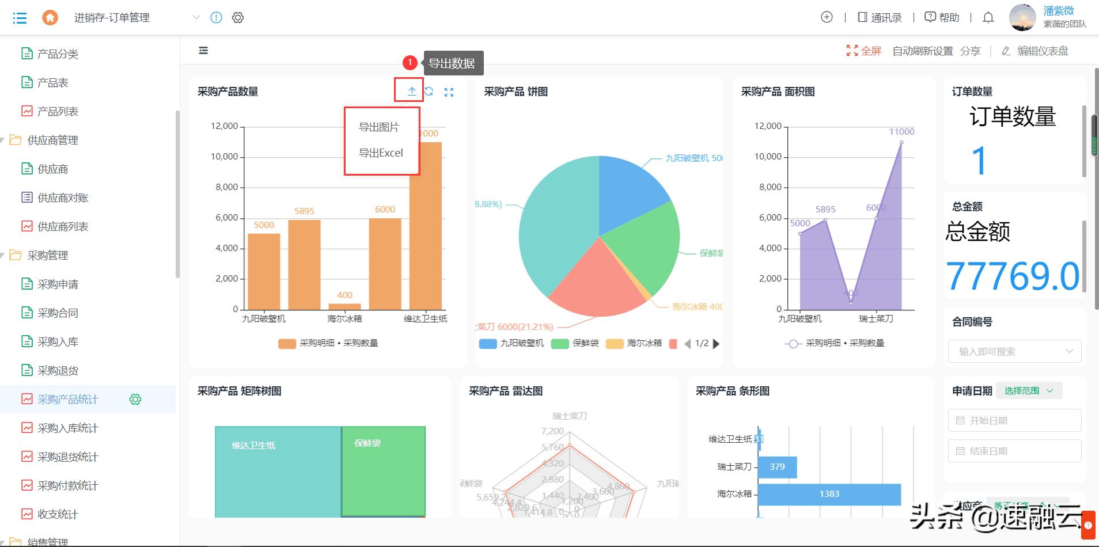Screen dimensions: 1099x547
Task: Click the 开始日期 input field
Action: click(x=1014, y=420)
